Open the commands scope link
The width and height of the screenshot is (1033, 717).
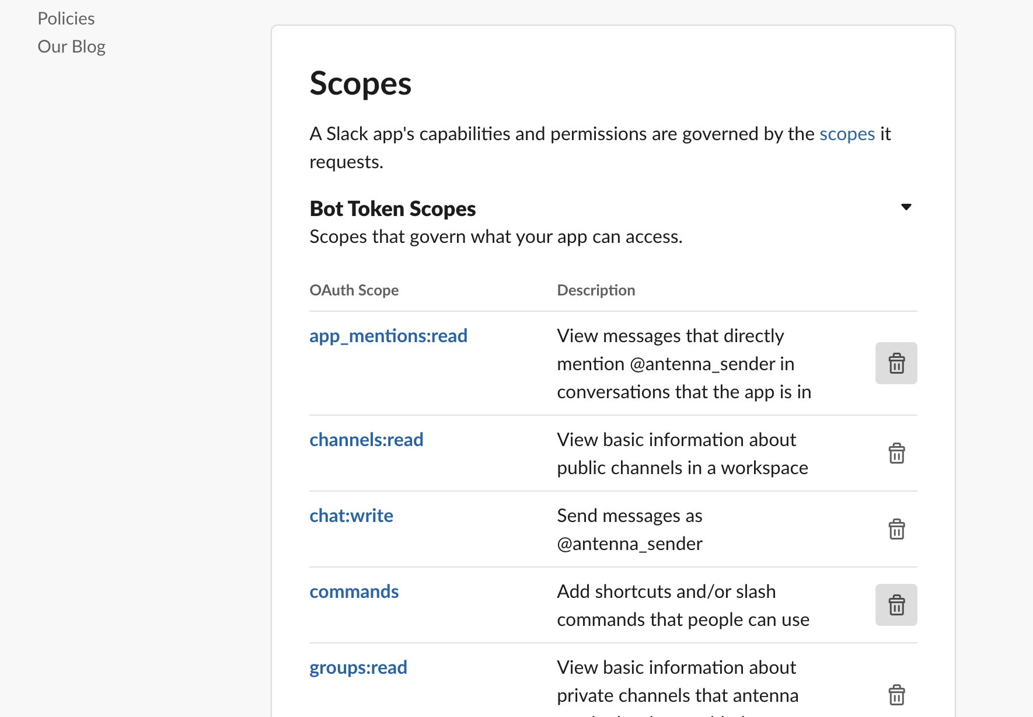[x=354, y=591]
